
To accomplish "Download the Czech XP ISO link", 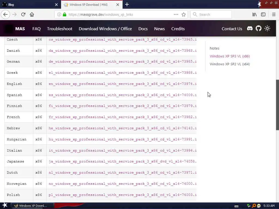I will (x=123, y=39).
